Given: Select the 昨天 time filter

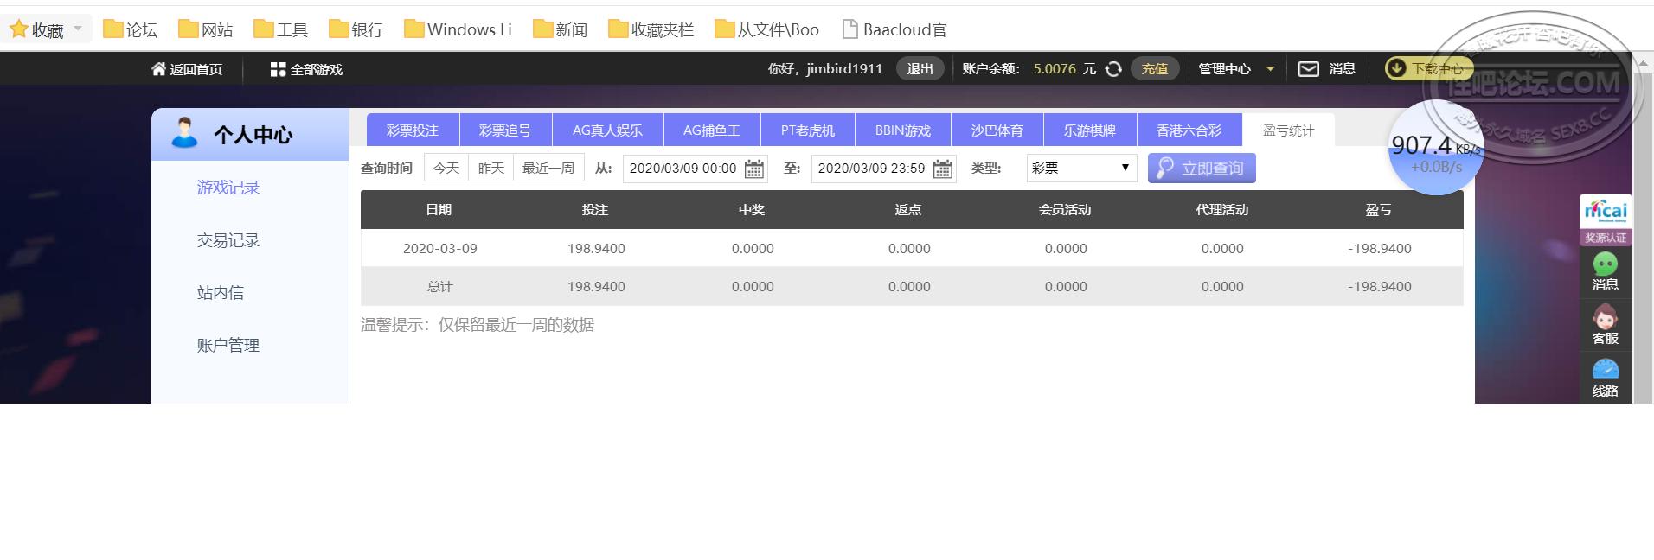Looking at the screenshot, I should (491, 168).
